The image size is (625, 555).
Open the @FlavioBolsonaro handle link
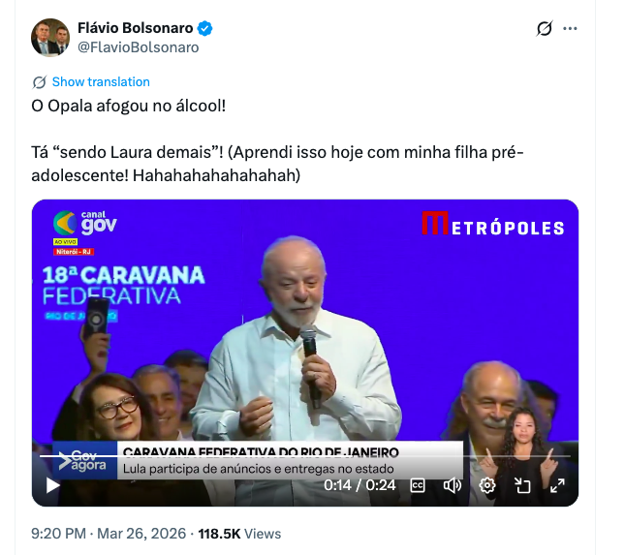138,46
